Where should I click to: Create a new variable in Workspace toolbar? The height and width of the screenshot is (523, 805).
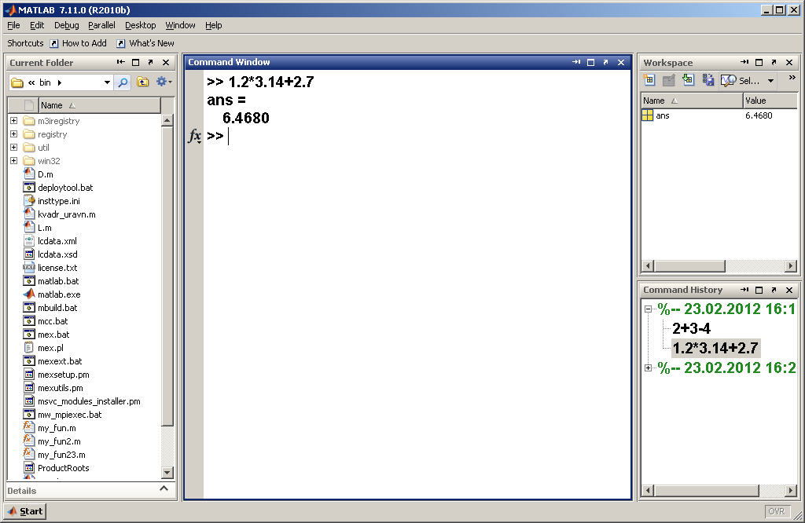pos(649,80)
